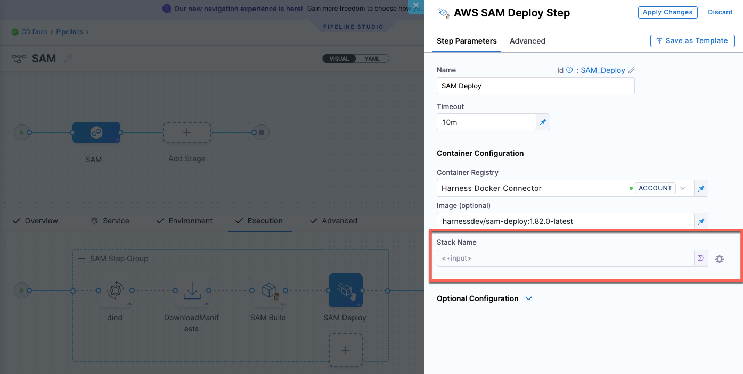Switch pipeline view to VISUAL
743x374 pixels.
pyautogui.click(x=339, y=59)
